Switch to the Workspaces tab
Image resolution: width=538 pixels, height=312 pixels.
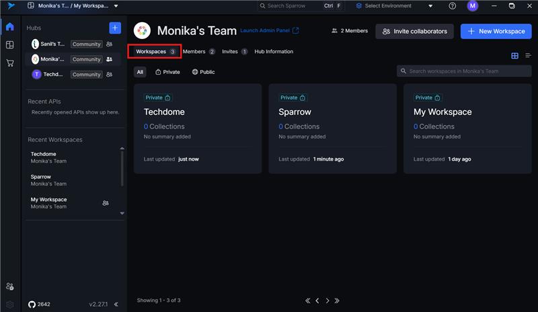[x=155, y=52]
